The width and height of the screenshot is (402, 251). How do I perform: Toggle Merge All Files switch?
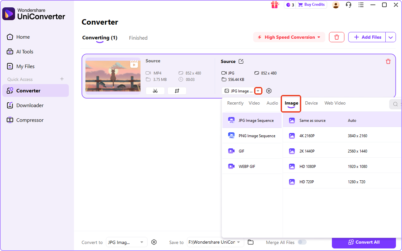tap(302, 242)
